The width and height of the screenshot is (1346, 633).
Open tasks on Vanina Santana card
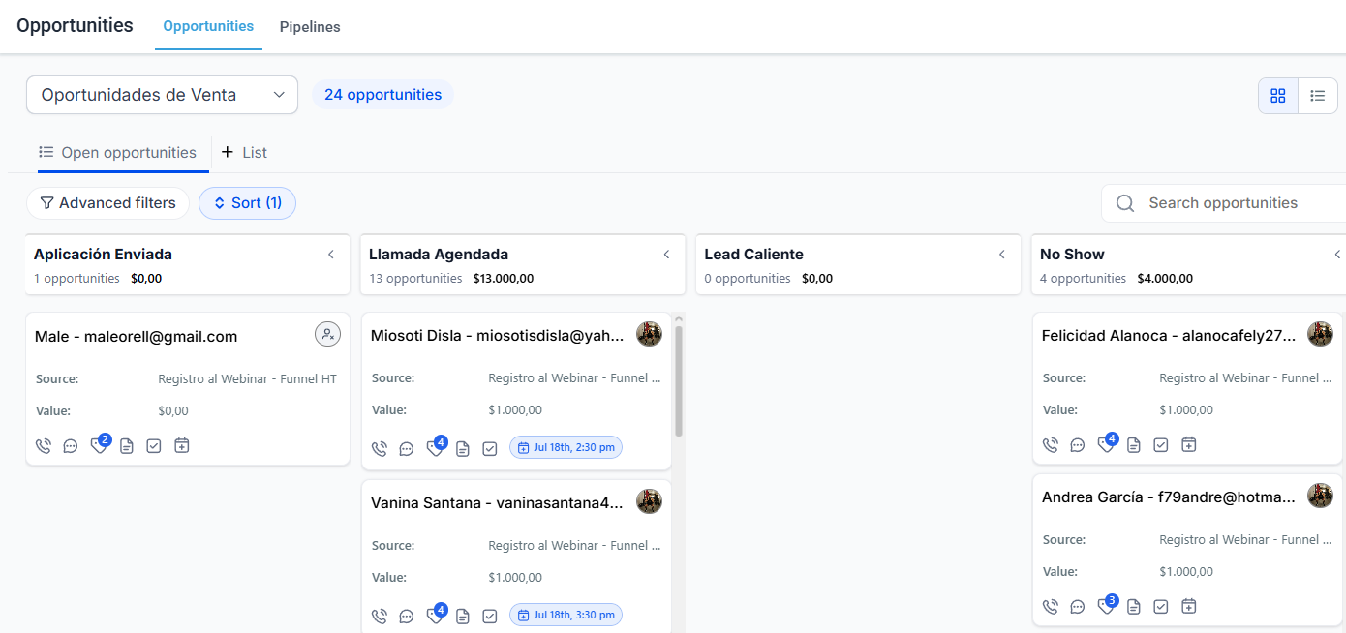[490, 616]
